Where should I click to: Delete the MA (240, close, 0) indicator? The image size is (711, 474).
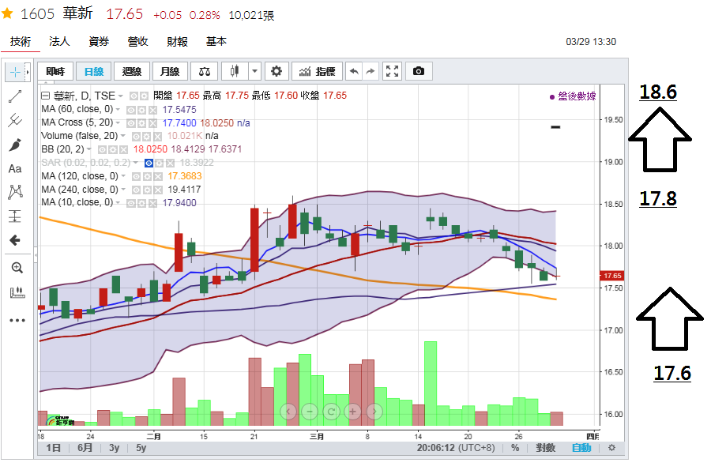[x=157, y=190]
